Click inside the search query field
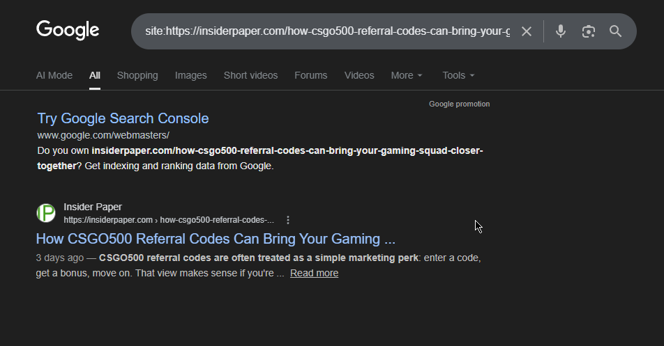Viewport: 664px width, 346px height. 326,31
